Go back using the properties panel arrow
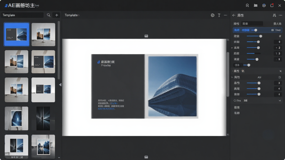Screen dimensions: 285x160 pyautogui.click(x=234, y=16)
